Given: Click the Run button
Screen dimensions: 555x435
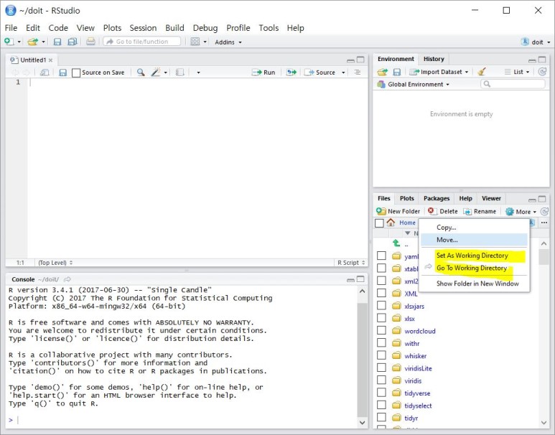Looking at the screenshot, I should 263,72.
